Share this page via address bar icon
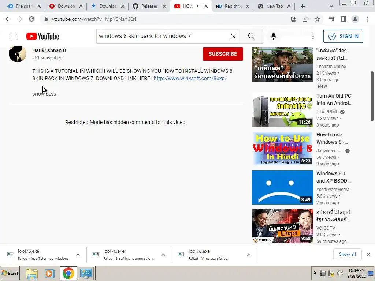This screenshot has width=375, height=281. 305,19
